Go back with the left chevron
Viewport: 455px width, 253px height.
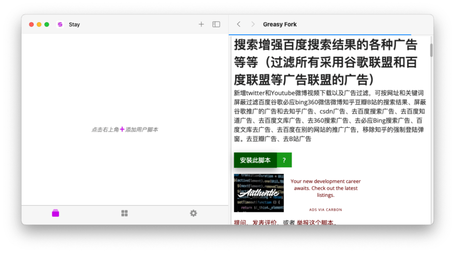point(238,24)
